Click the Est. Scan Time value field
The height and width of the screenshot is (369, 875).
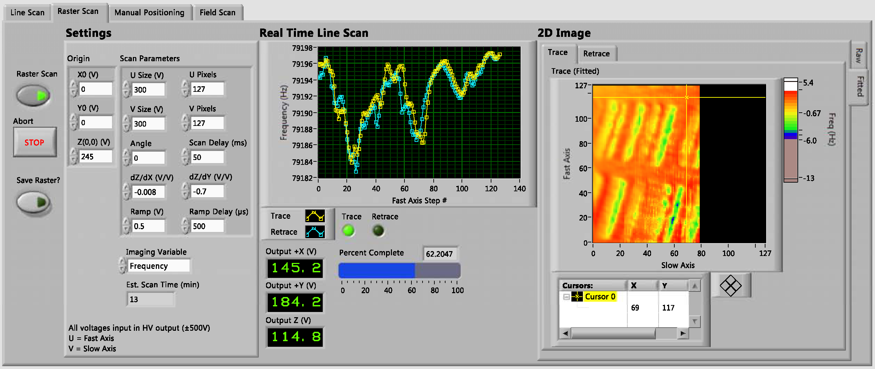coord(151,299)
